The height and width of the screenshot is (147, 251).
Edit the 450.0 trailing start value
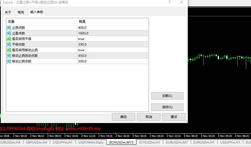113,56
